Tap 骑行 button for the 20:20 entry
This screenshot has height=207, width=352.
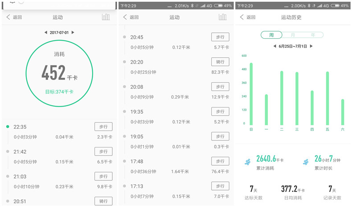pos(220,62)
